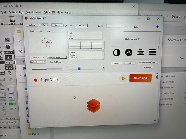
Task: Open the Window menu
Action: point(57,13)
